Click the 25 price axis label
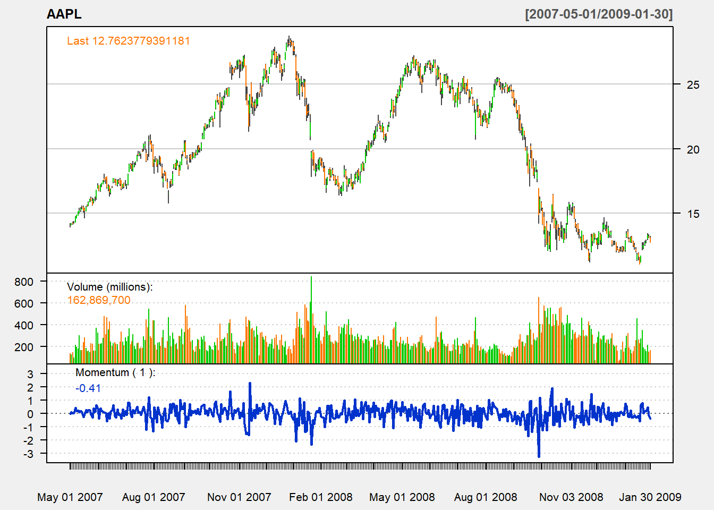714x510 pixels. coord(693,84)
